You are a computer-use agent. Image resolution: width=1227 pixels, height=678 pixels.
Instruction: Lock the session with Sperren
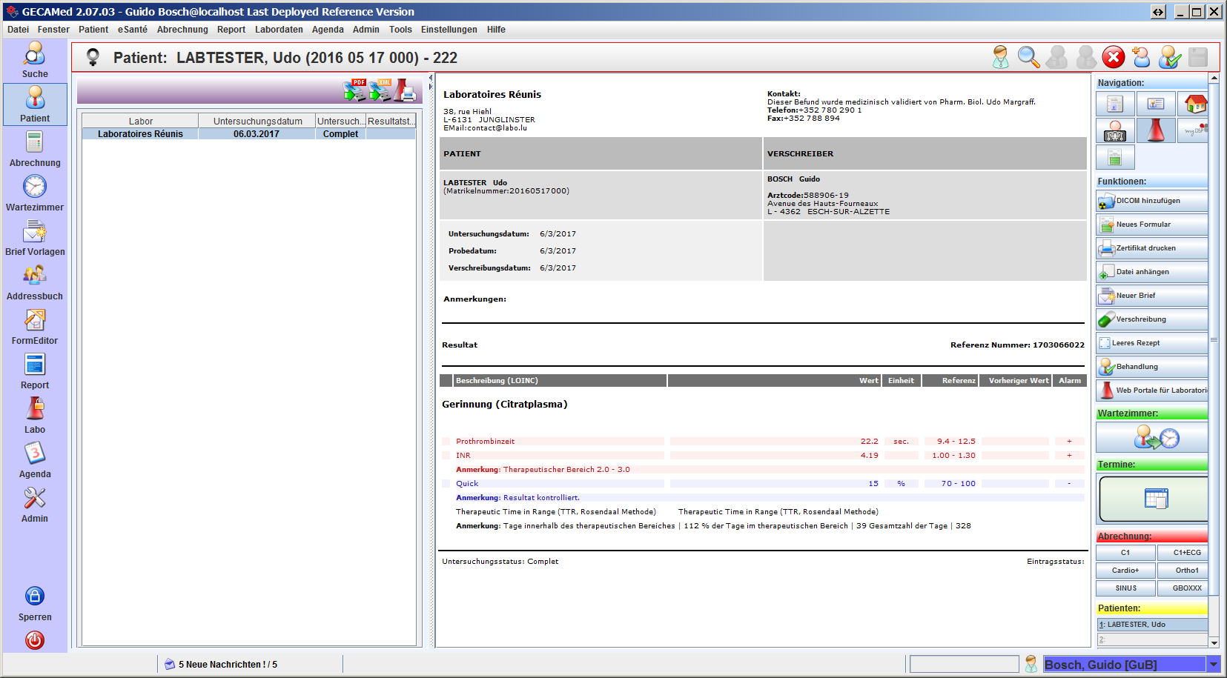pos(35,602)
